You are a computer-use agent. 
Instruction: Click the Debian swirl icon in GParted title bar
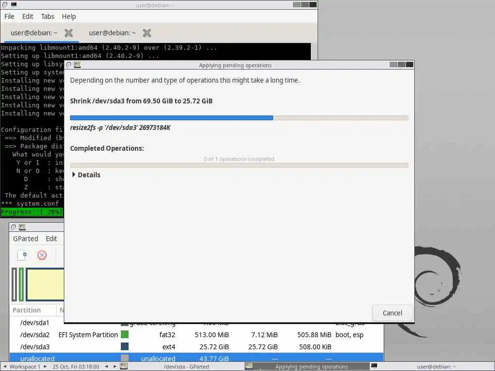[x=14, y=227]
